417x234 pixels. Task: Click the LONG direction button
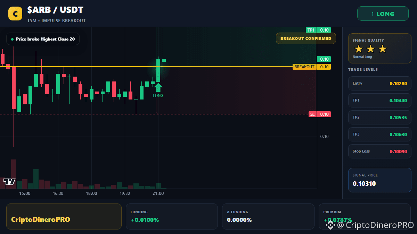(x=383, y=14)
